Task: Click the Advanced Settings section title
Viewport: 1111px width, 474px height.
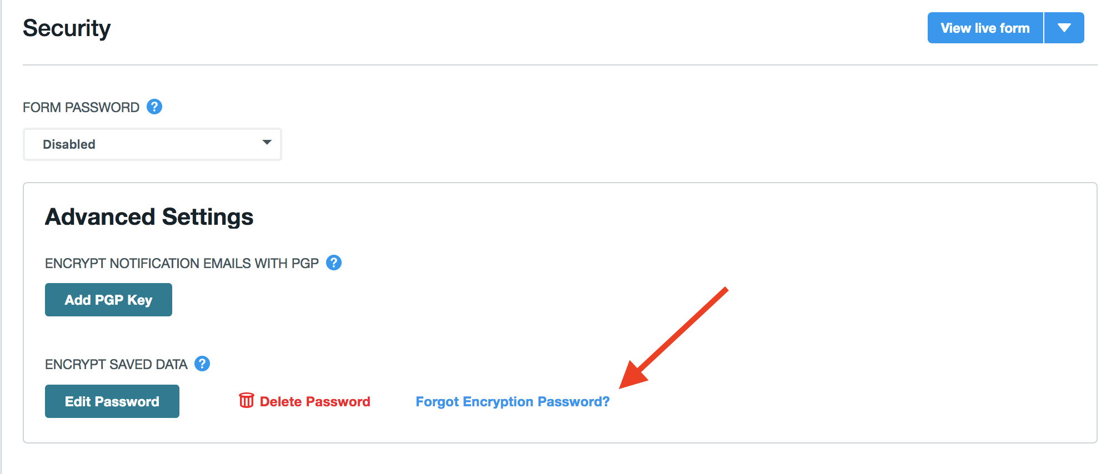Action: point(149,216)
